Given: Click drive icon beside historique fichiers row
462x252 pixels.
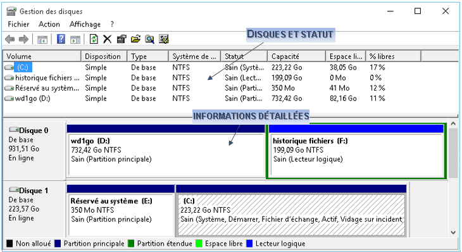Looking at the screenshot, I should click(9, 78).
